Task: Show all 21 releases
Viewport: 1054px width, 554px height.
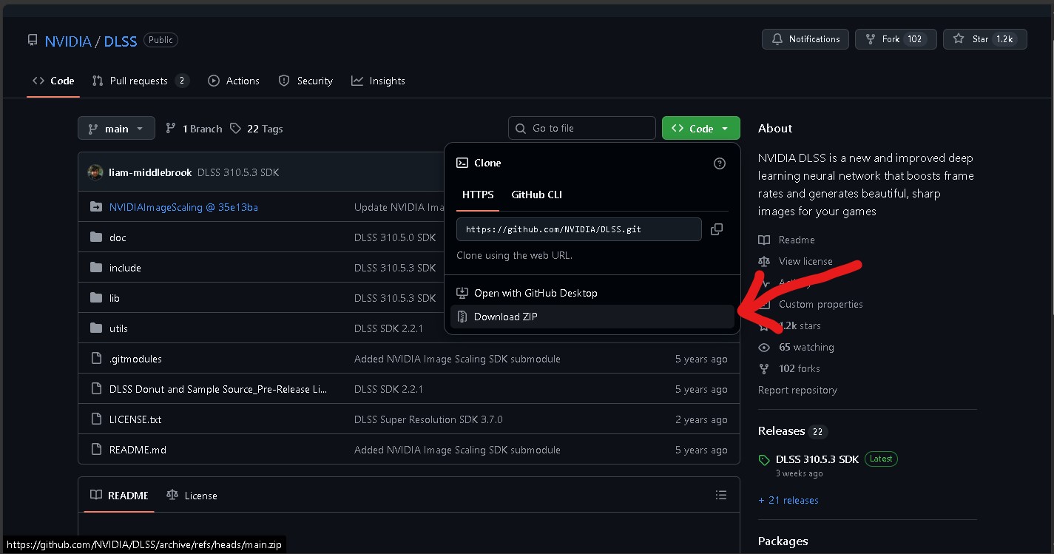Action: (x=788, y=500)
